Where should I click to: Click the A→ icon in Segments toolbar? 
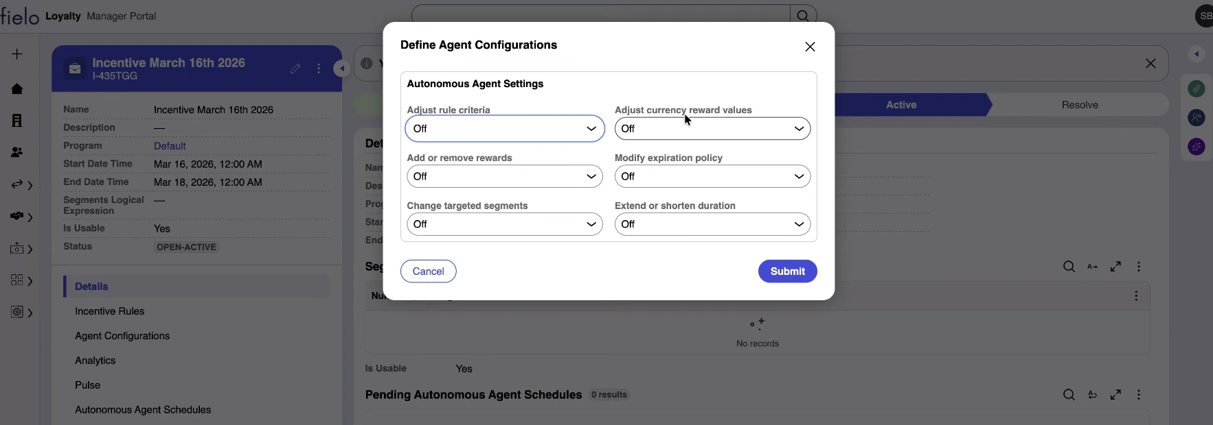tap(1092, 267)
